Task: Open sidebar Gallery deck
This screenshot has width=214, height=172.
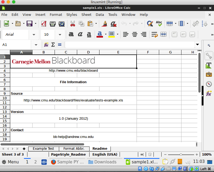Action: (x=209, y=75)
